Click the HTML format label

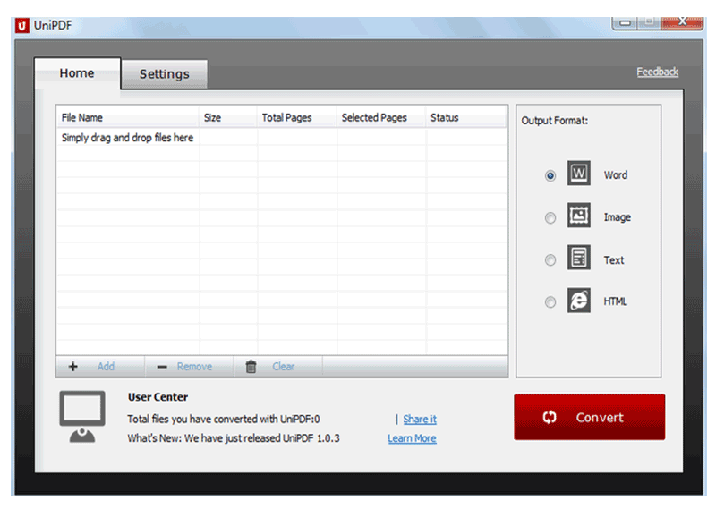click(615, 301)
